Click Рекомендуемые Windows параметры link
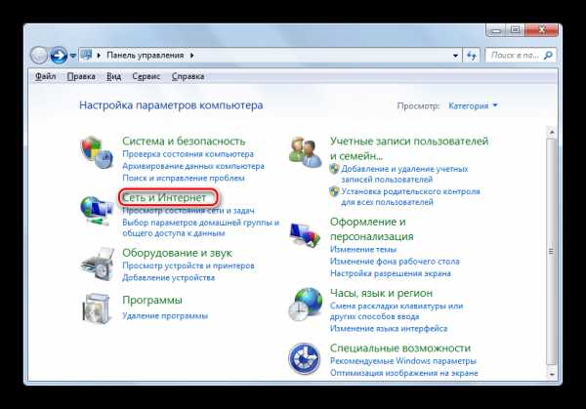This screenshot has height=409, width=586. tap(402, 361)
